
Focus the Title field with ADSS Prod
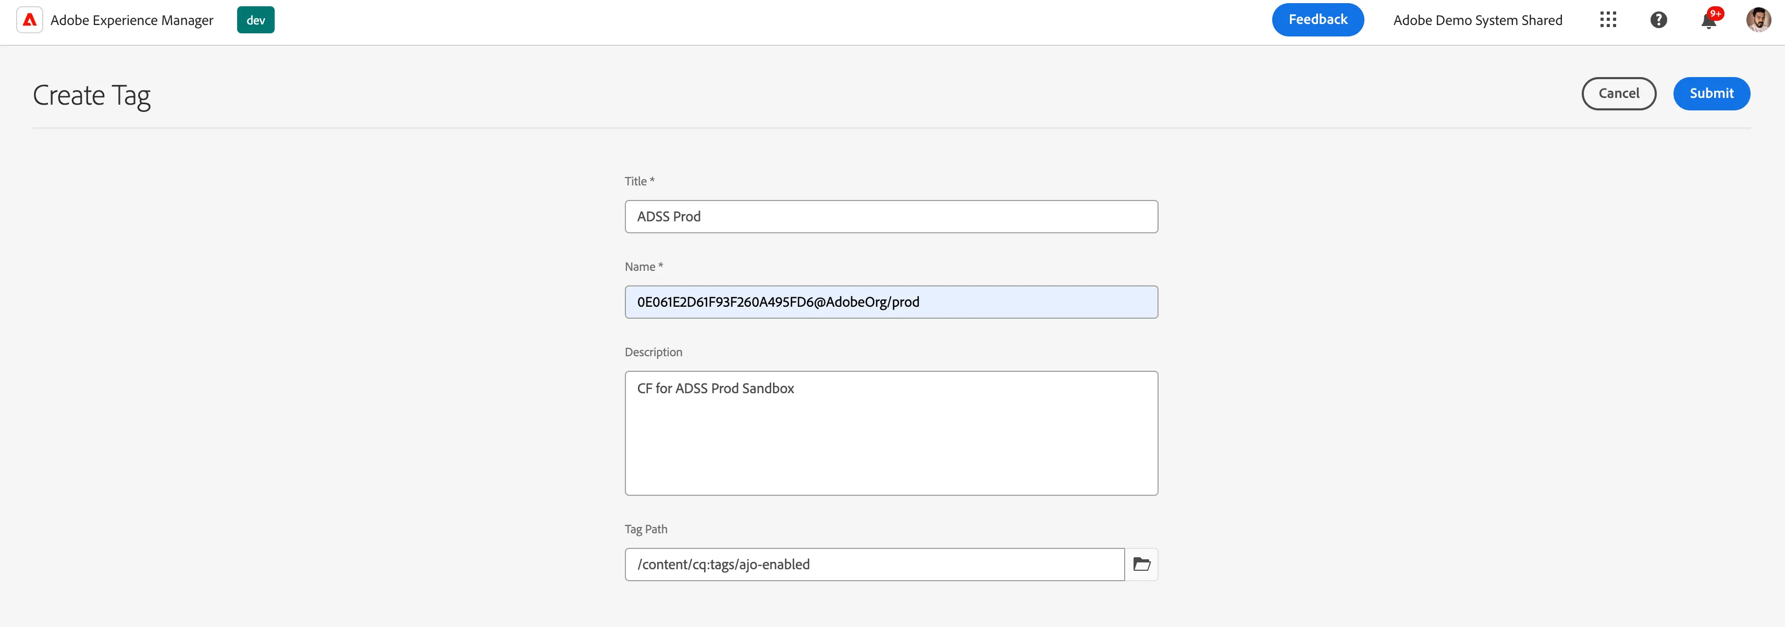pyautogui.click(x=891, y=217)
